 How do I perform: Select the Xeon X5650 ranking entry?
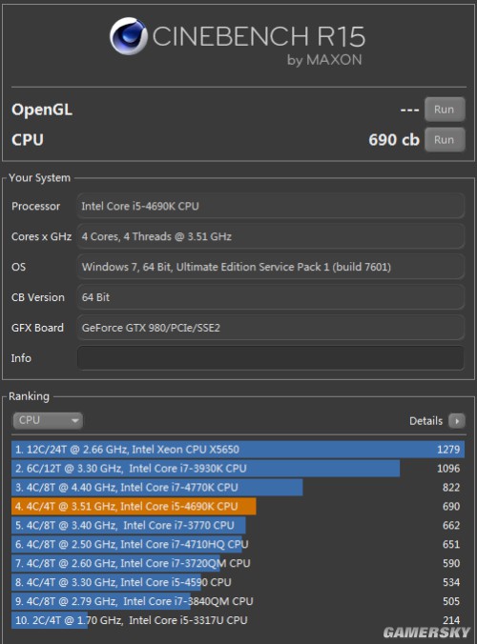pyautogui.click(x=238, y=449)
